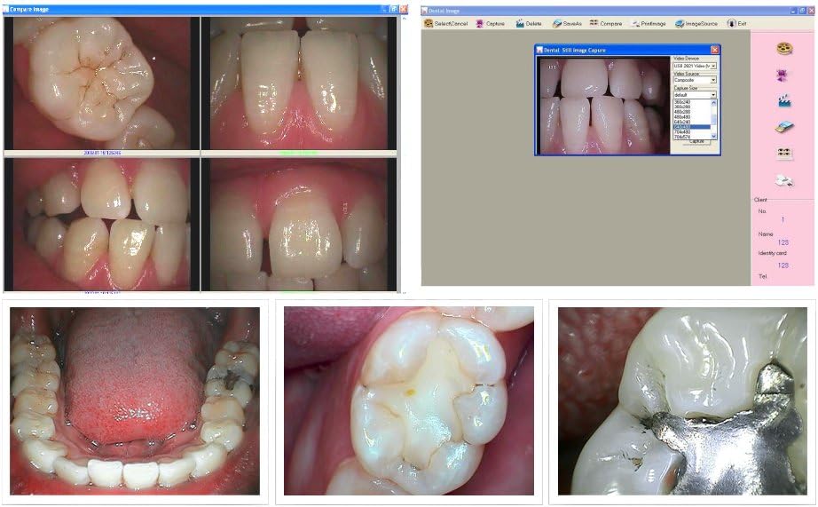Open the Video Source Composite dropdown
The height and width of the screenshot is (507, 818).
click(x=713, y=80)
